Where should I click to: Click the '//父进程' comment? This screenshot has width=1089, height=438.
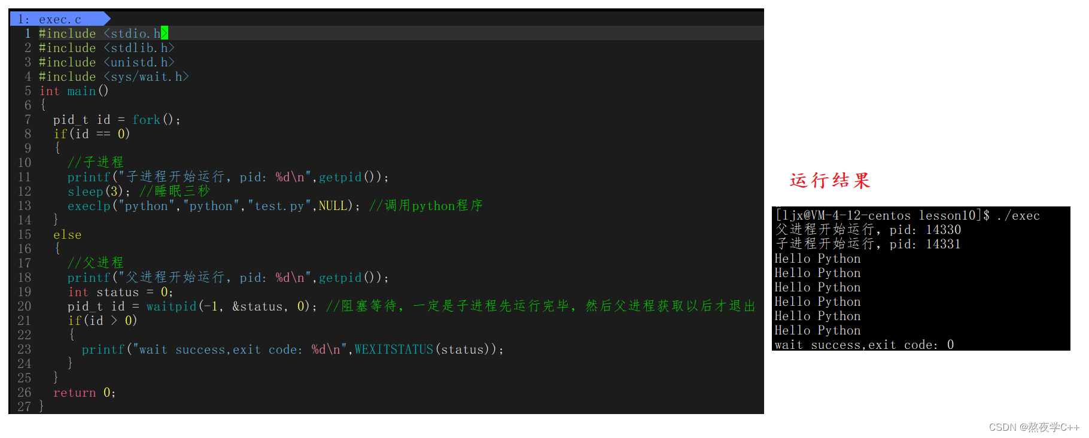click(x=96, y=263)
